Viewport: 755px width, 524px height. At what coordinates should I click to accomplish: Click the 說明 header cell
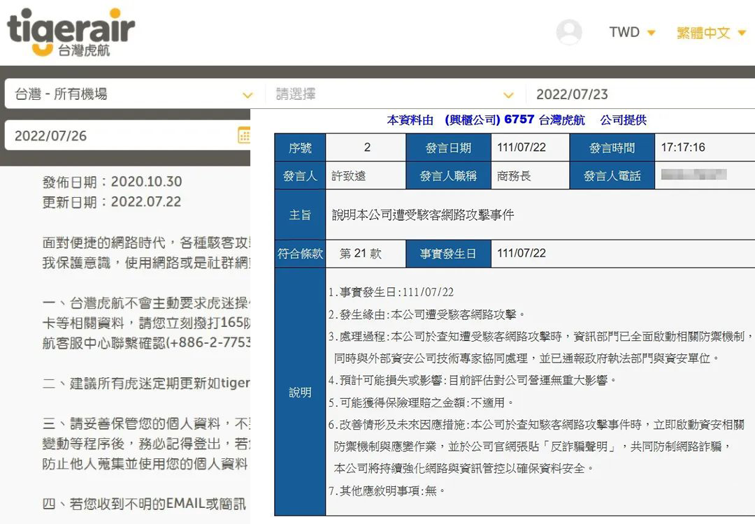(300, 392)
